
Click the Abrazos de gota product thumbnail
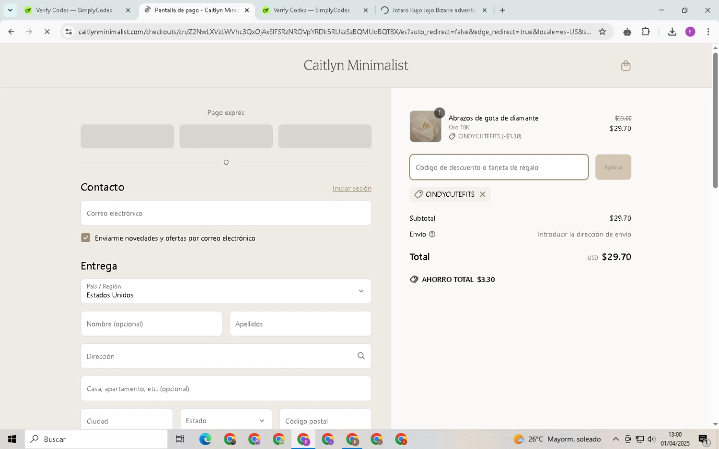[x=426, y=126]
